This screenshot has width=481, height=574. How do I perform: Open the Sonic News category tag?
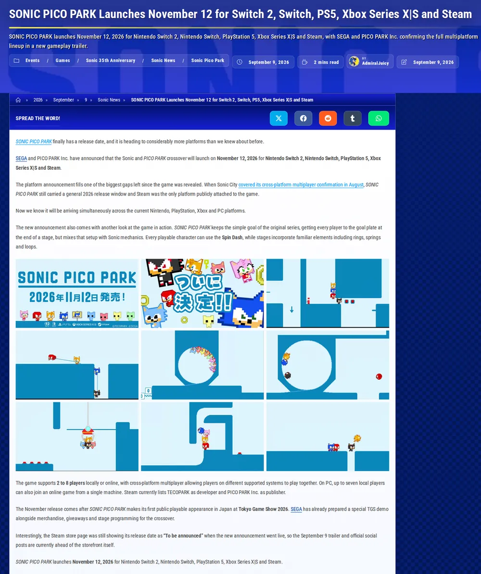163,61
